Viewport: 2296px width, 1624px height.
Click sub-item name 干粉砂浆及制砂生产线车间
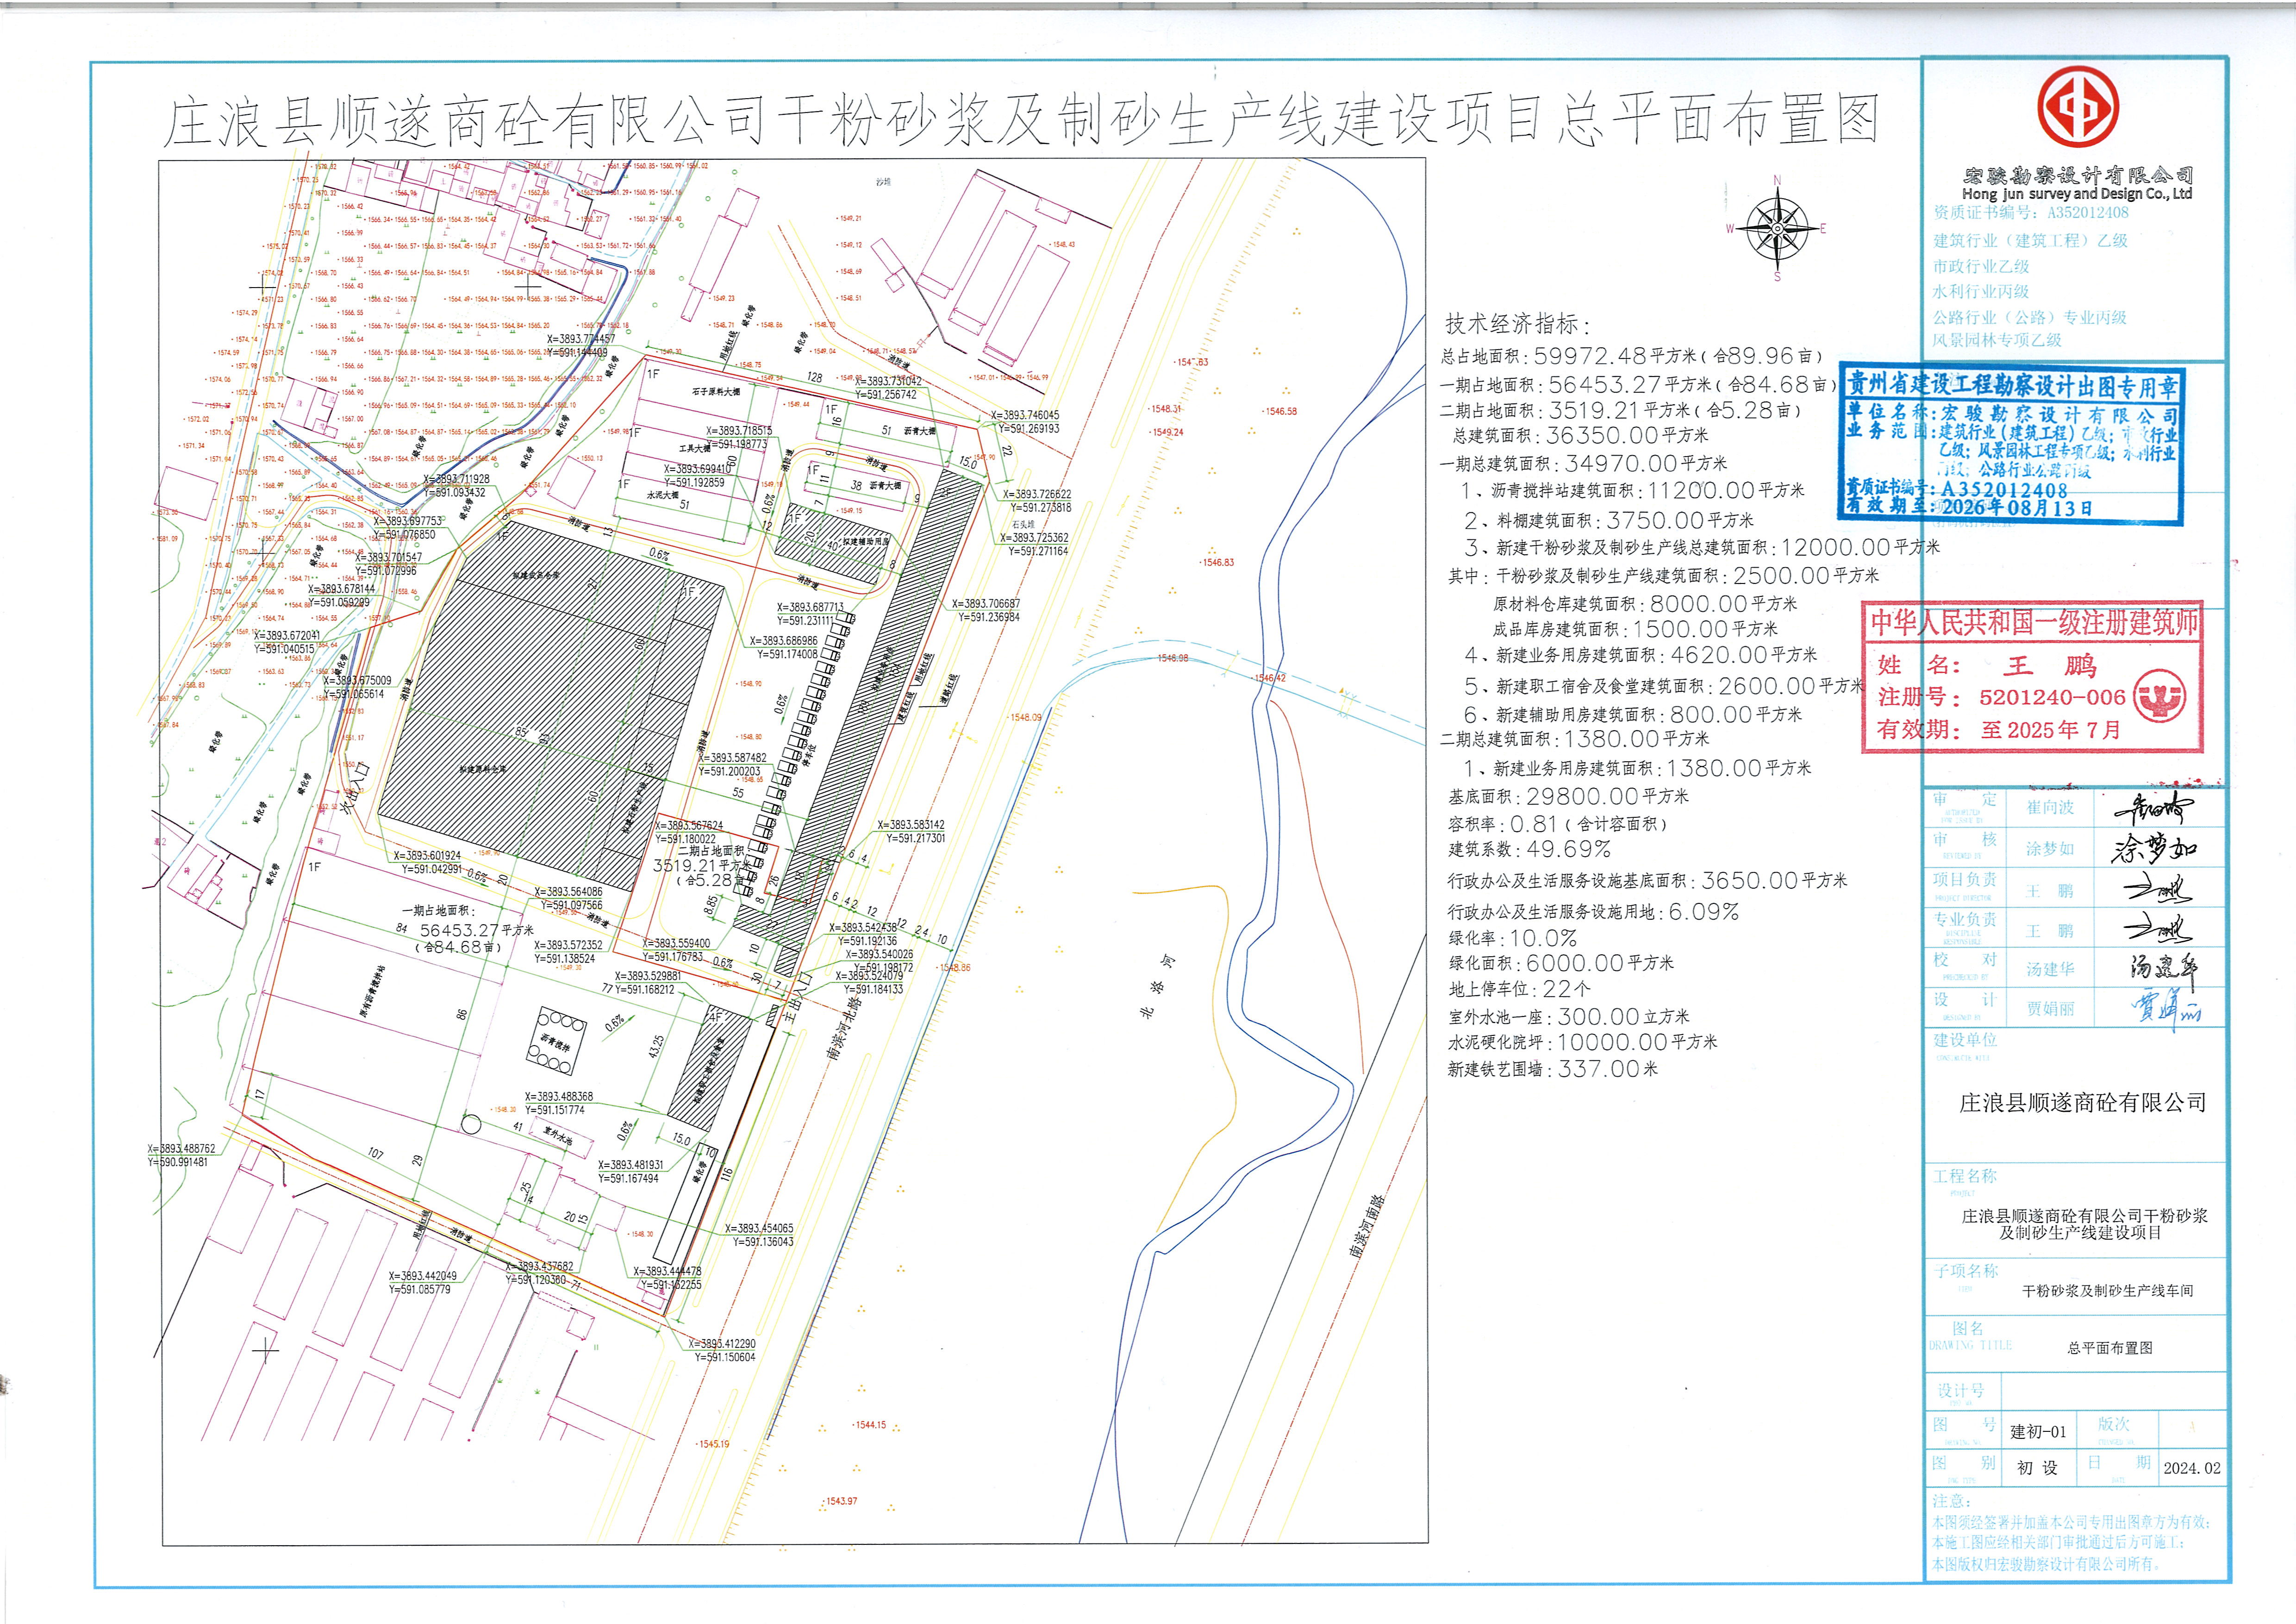[2108, 1292]
